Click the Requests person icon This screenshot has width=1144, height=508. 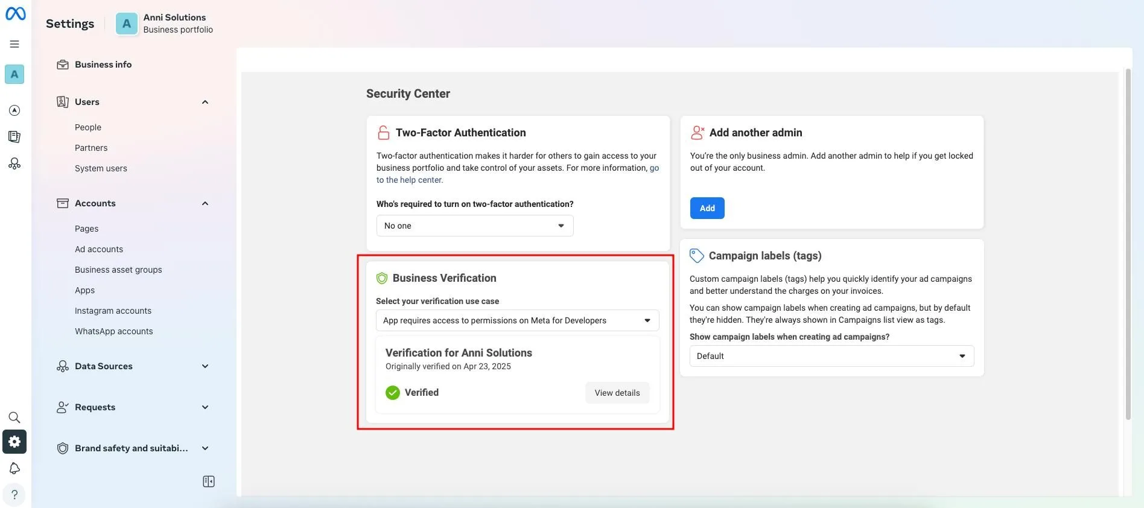[x=63, y=407]
